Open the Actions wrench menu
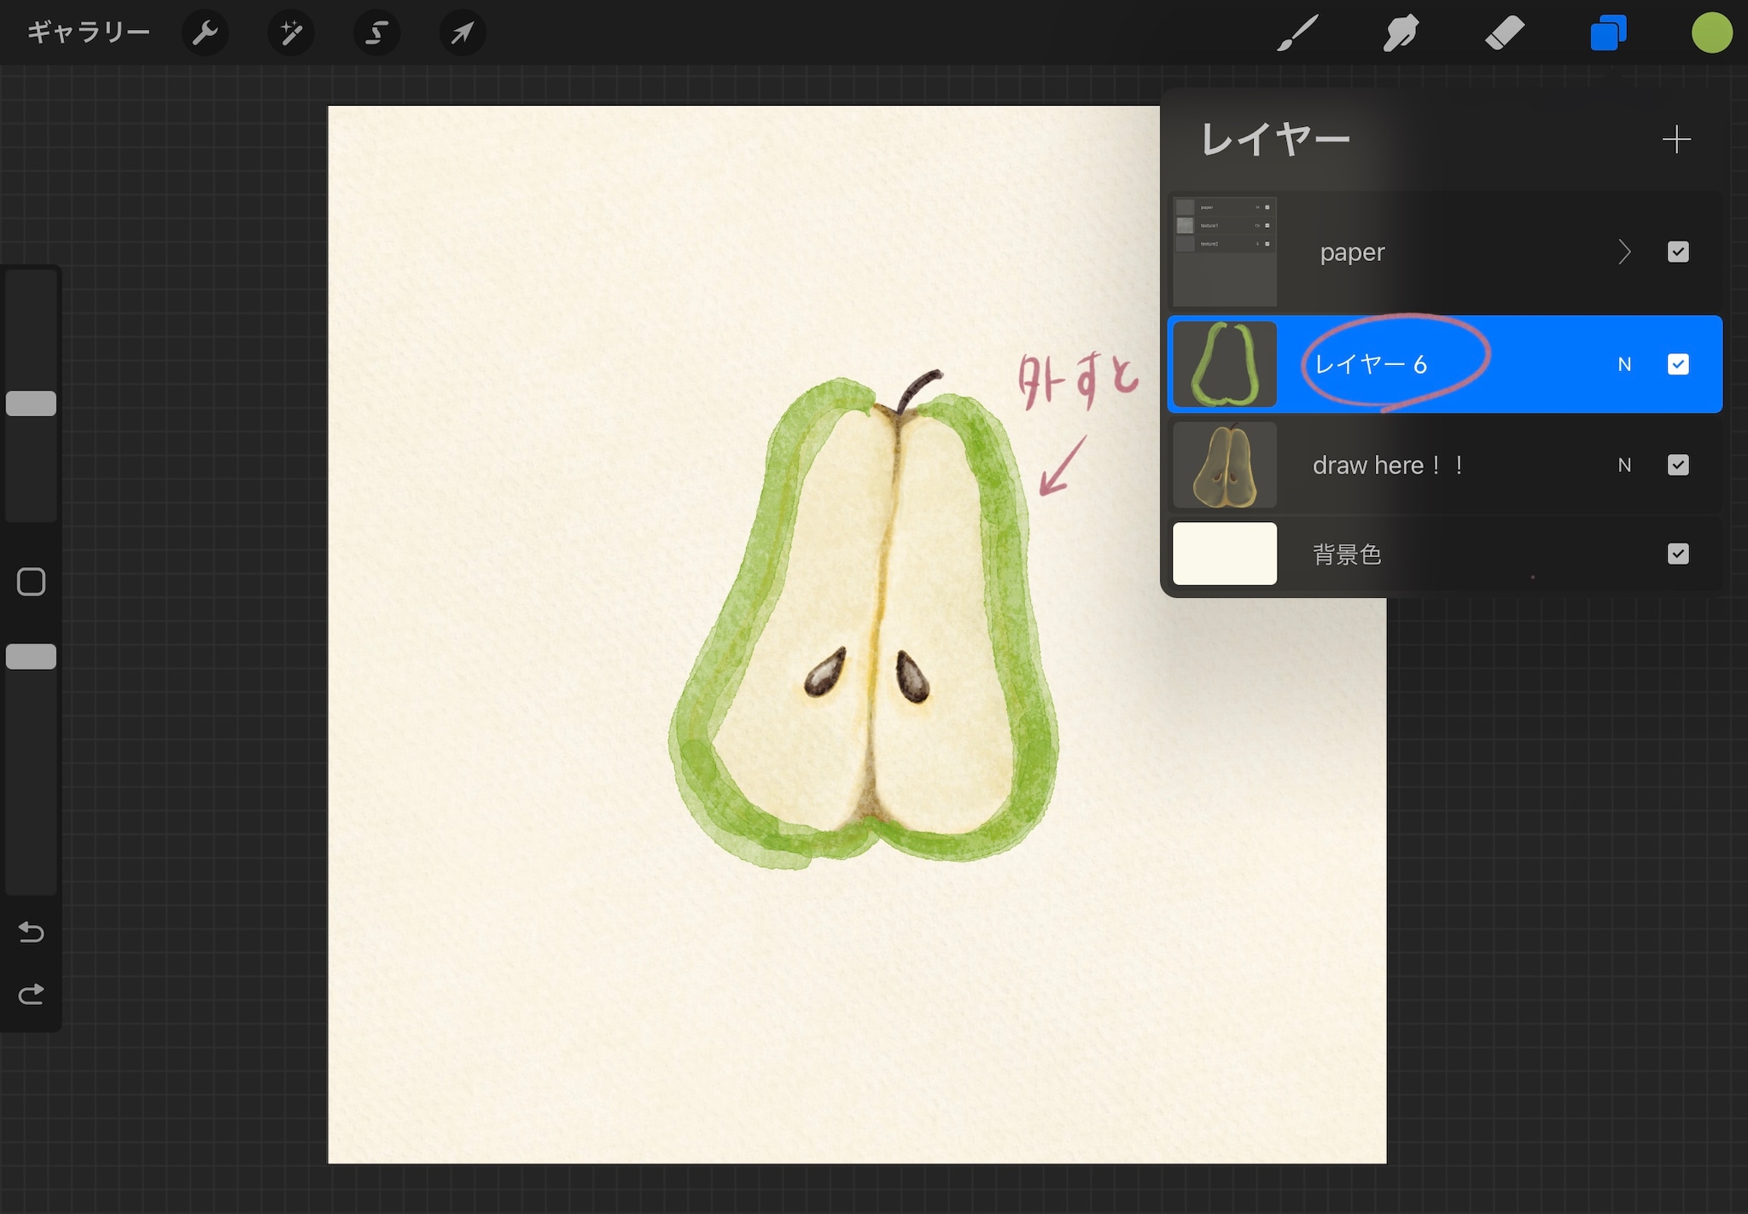The image size is (1748, 1214). [205, 33]
